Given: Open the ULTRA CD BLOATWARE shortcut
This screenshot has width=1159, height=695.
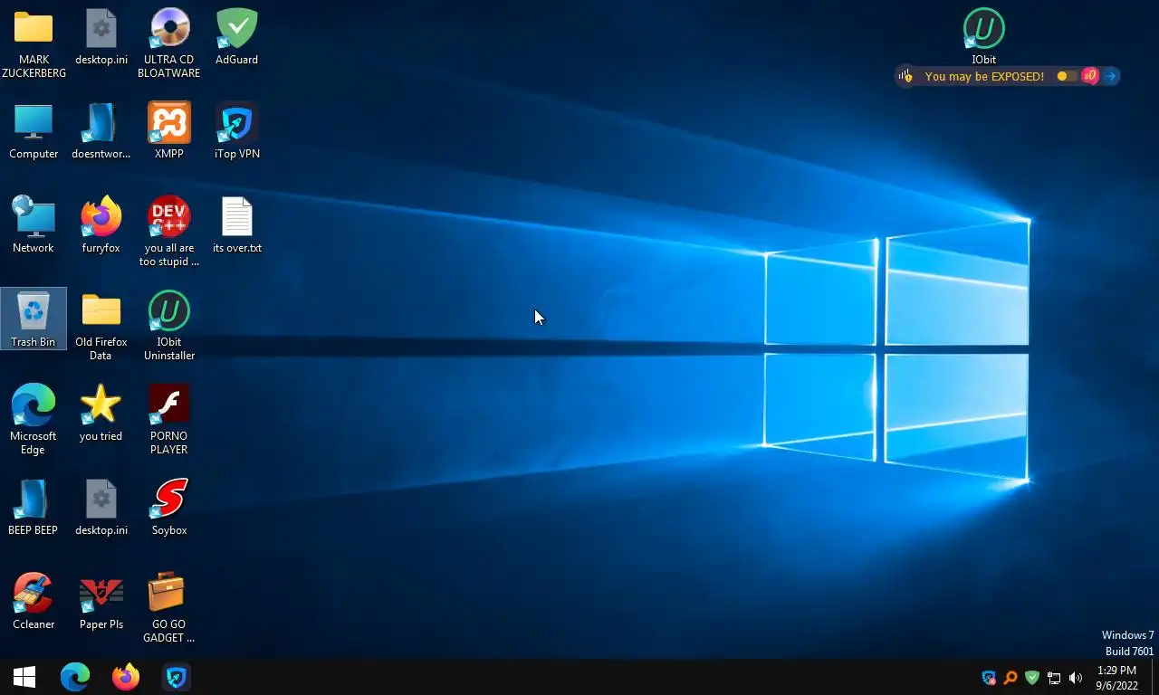Looking at the screenshot, I should pyautogui.click(x=169, y=43).
